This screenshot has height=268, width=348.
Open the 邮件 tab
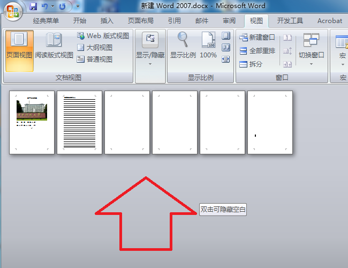pos(202,21)
